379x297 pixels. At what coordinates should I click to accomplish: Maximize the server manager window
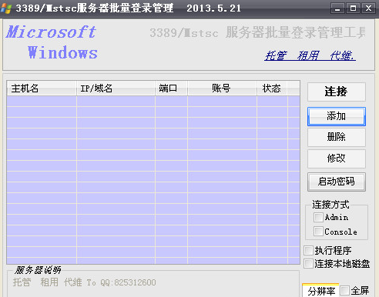click(353, 8)
